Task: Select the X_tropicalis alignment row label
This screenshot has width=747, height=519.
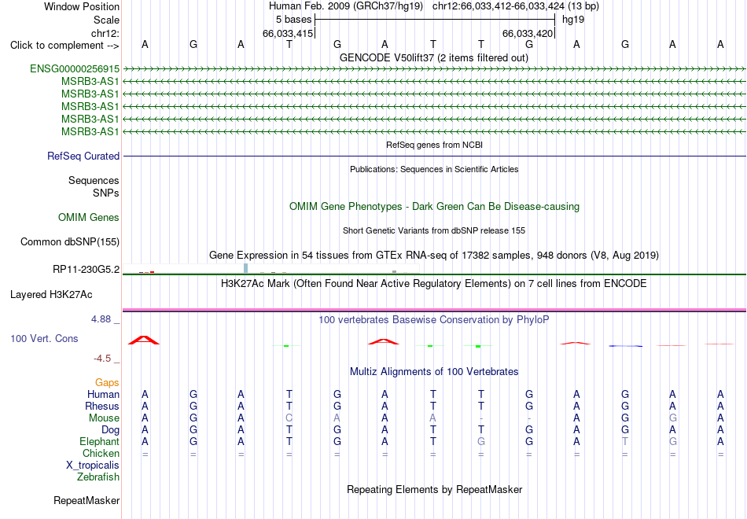Action: point(93,466)
